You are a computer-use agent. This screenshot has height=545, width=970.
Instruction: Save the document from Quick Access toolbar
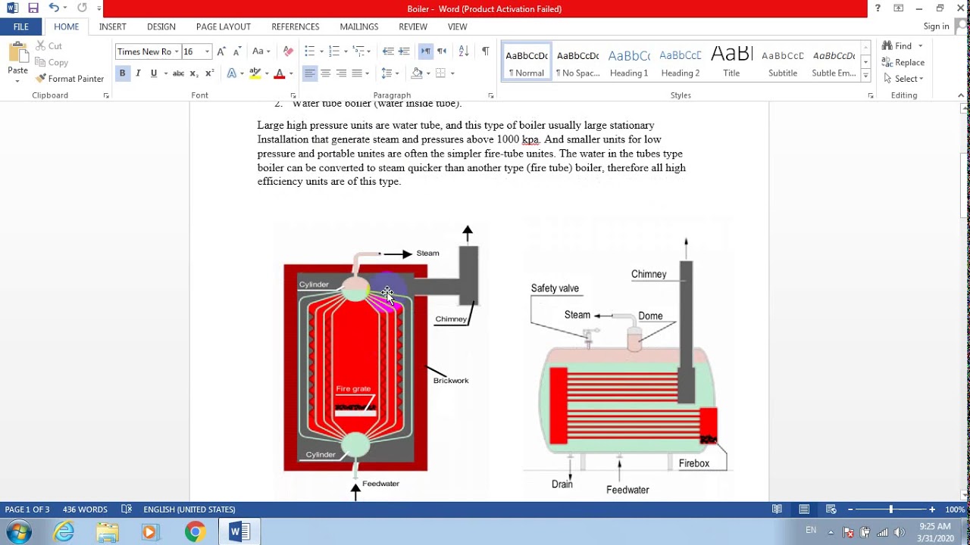(x=33, y=8)
